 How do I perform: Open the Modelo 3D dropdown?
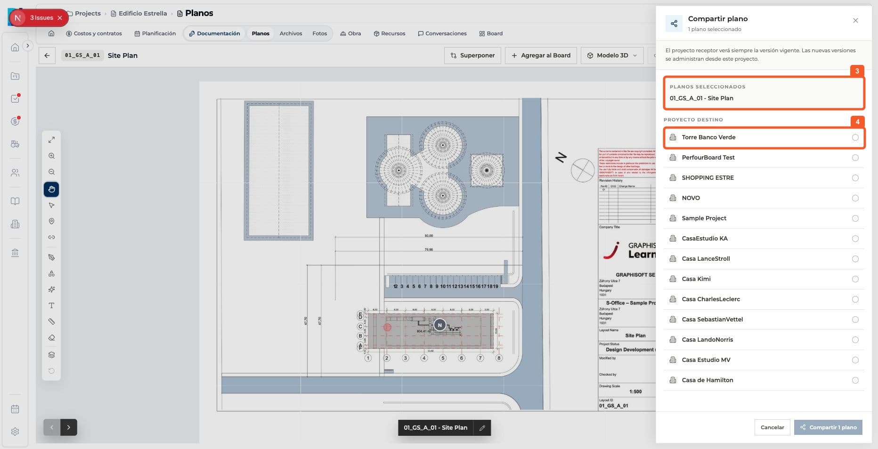click(612, 56)
